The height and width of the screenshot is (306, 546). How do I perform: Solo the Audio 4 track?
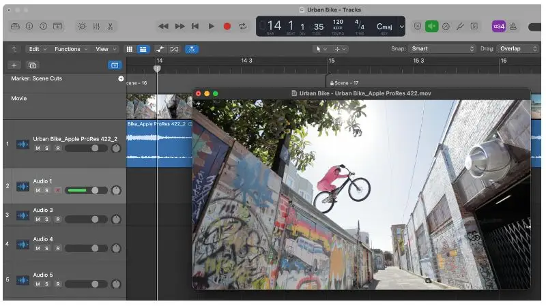pos(46,249)
